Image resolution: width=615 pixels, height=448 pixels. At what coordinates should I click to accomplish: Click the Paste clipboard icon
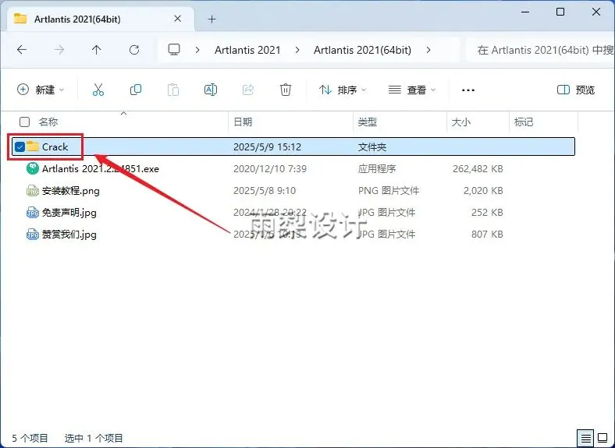pos(173,90)
